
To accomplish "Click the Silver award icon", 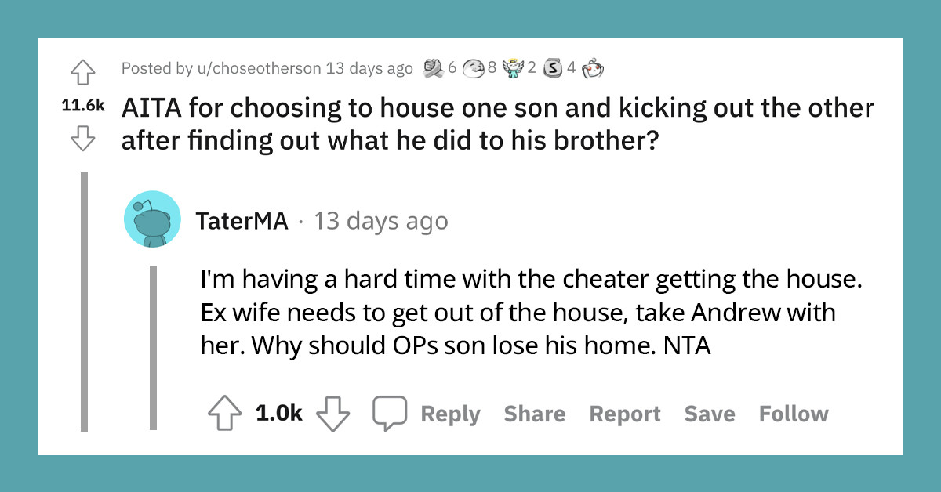I will [x=554, y=67].
